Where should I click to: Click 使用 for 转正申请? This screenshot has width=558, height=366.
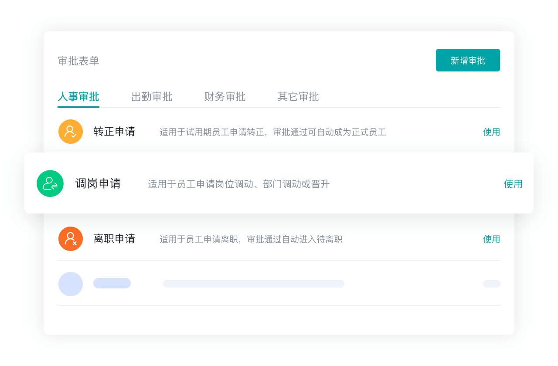point(491,132)
